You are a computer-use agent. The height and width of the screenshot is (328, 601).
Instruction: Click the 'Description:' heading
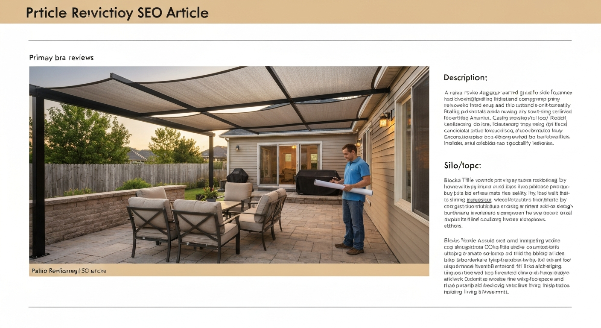pyautogui.click(x=465, y=78)
